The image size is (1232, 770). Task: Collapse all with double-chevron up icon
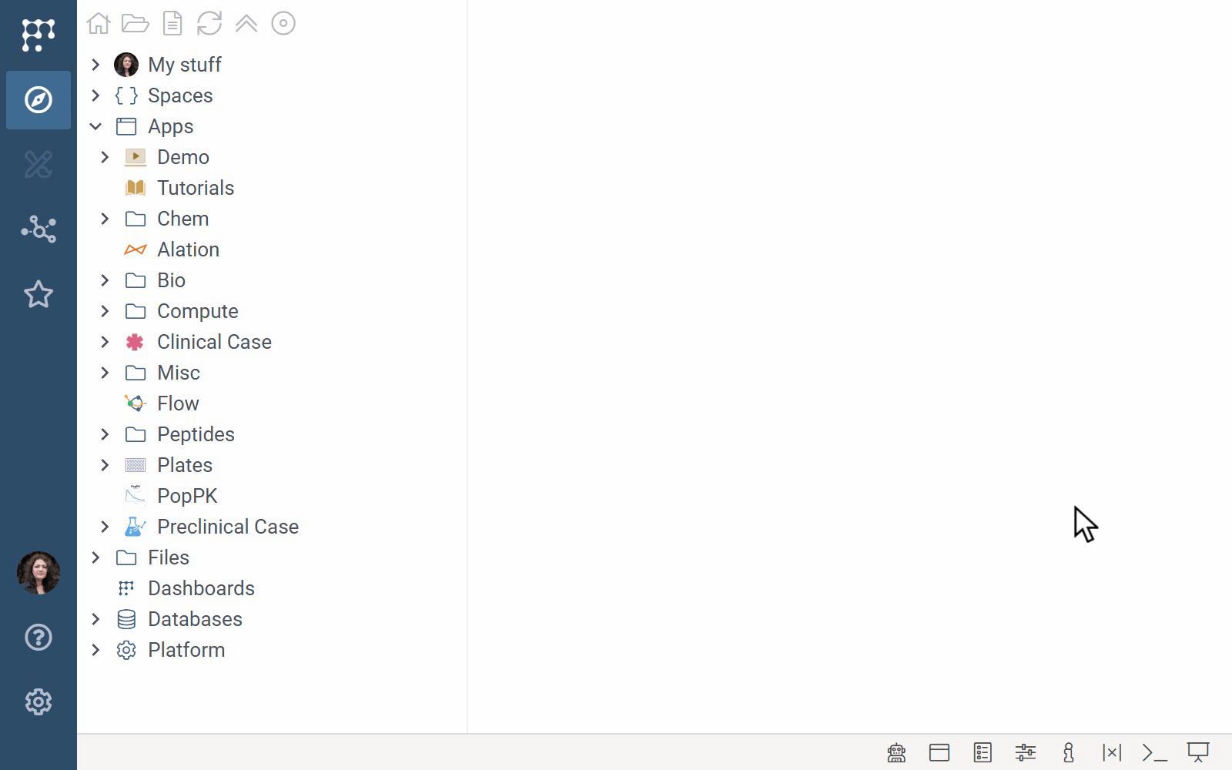246,23
